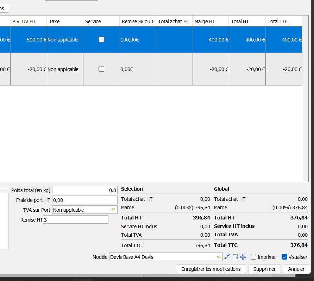Select the 500,00 € price cell
Viewport: 314px width, 281px height.
point(29,40)
